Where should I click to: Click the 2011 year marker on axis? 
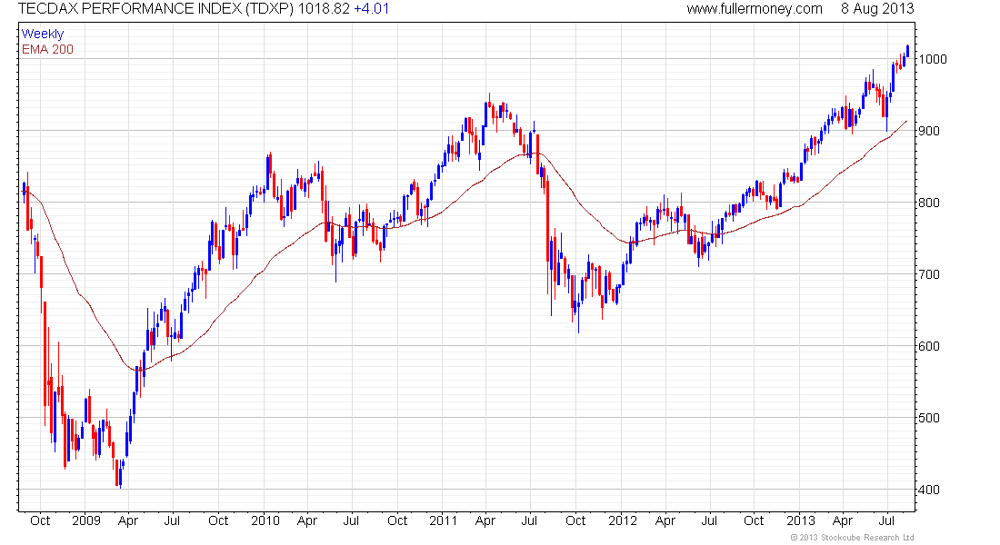tap(444, 520)
